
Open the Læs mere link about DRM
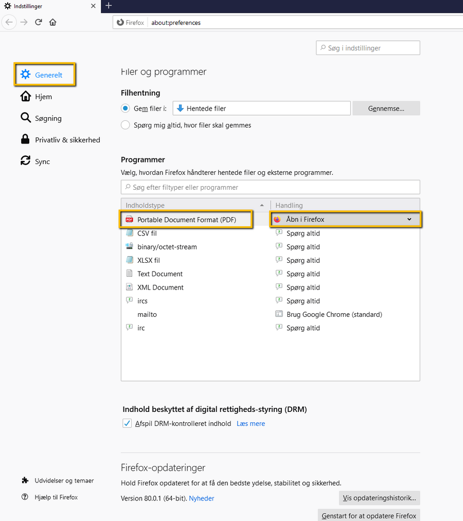251,424
